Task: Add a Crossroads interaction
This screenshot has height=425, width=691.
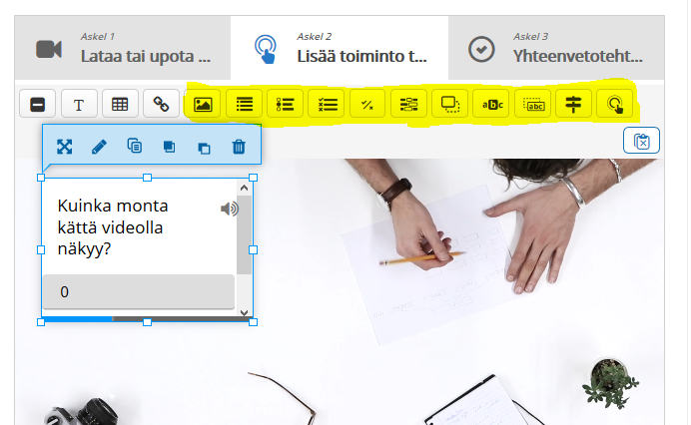Action: 572,104
